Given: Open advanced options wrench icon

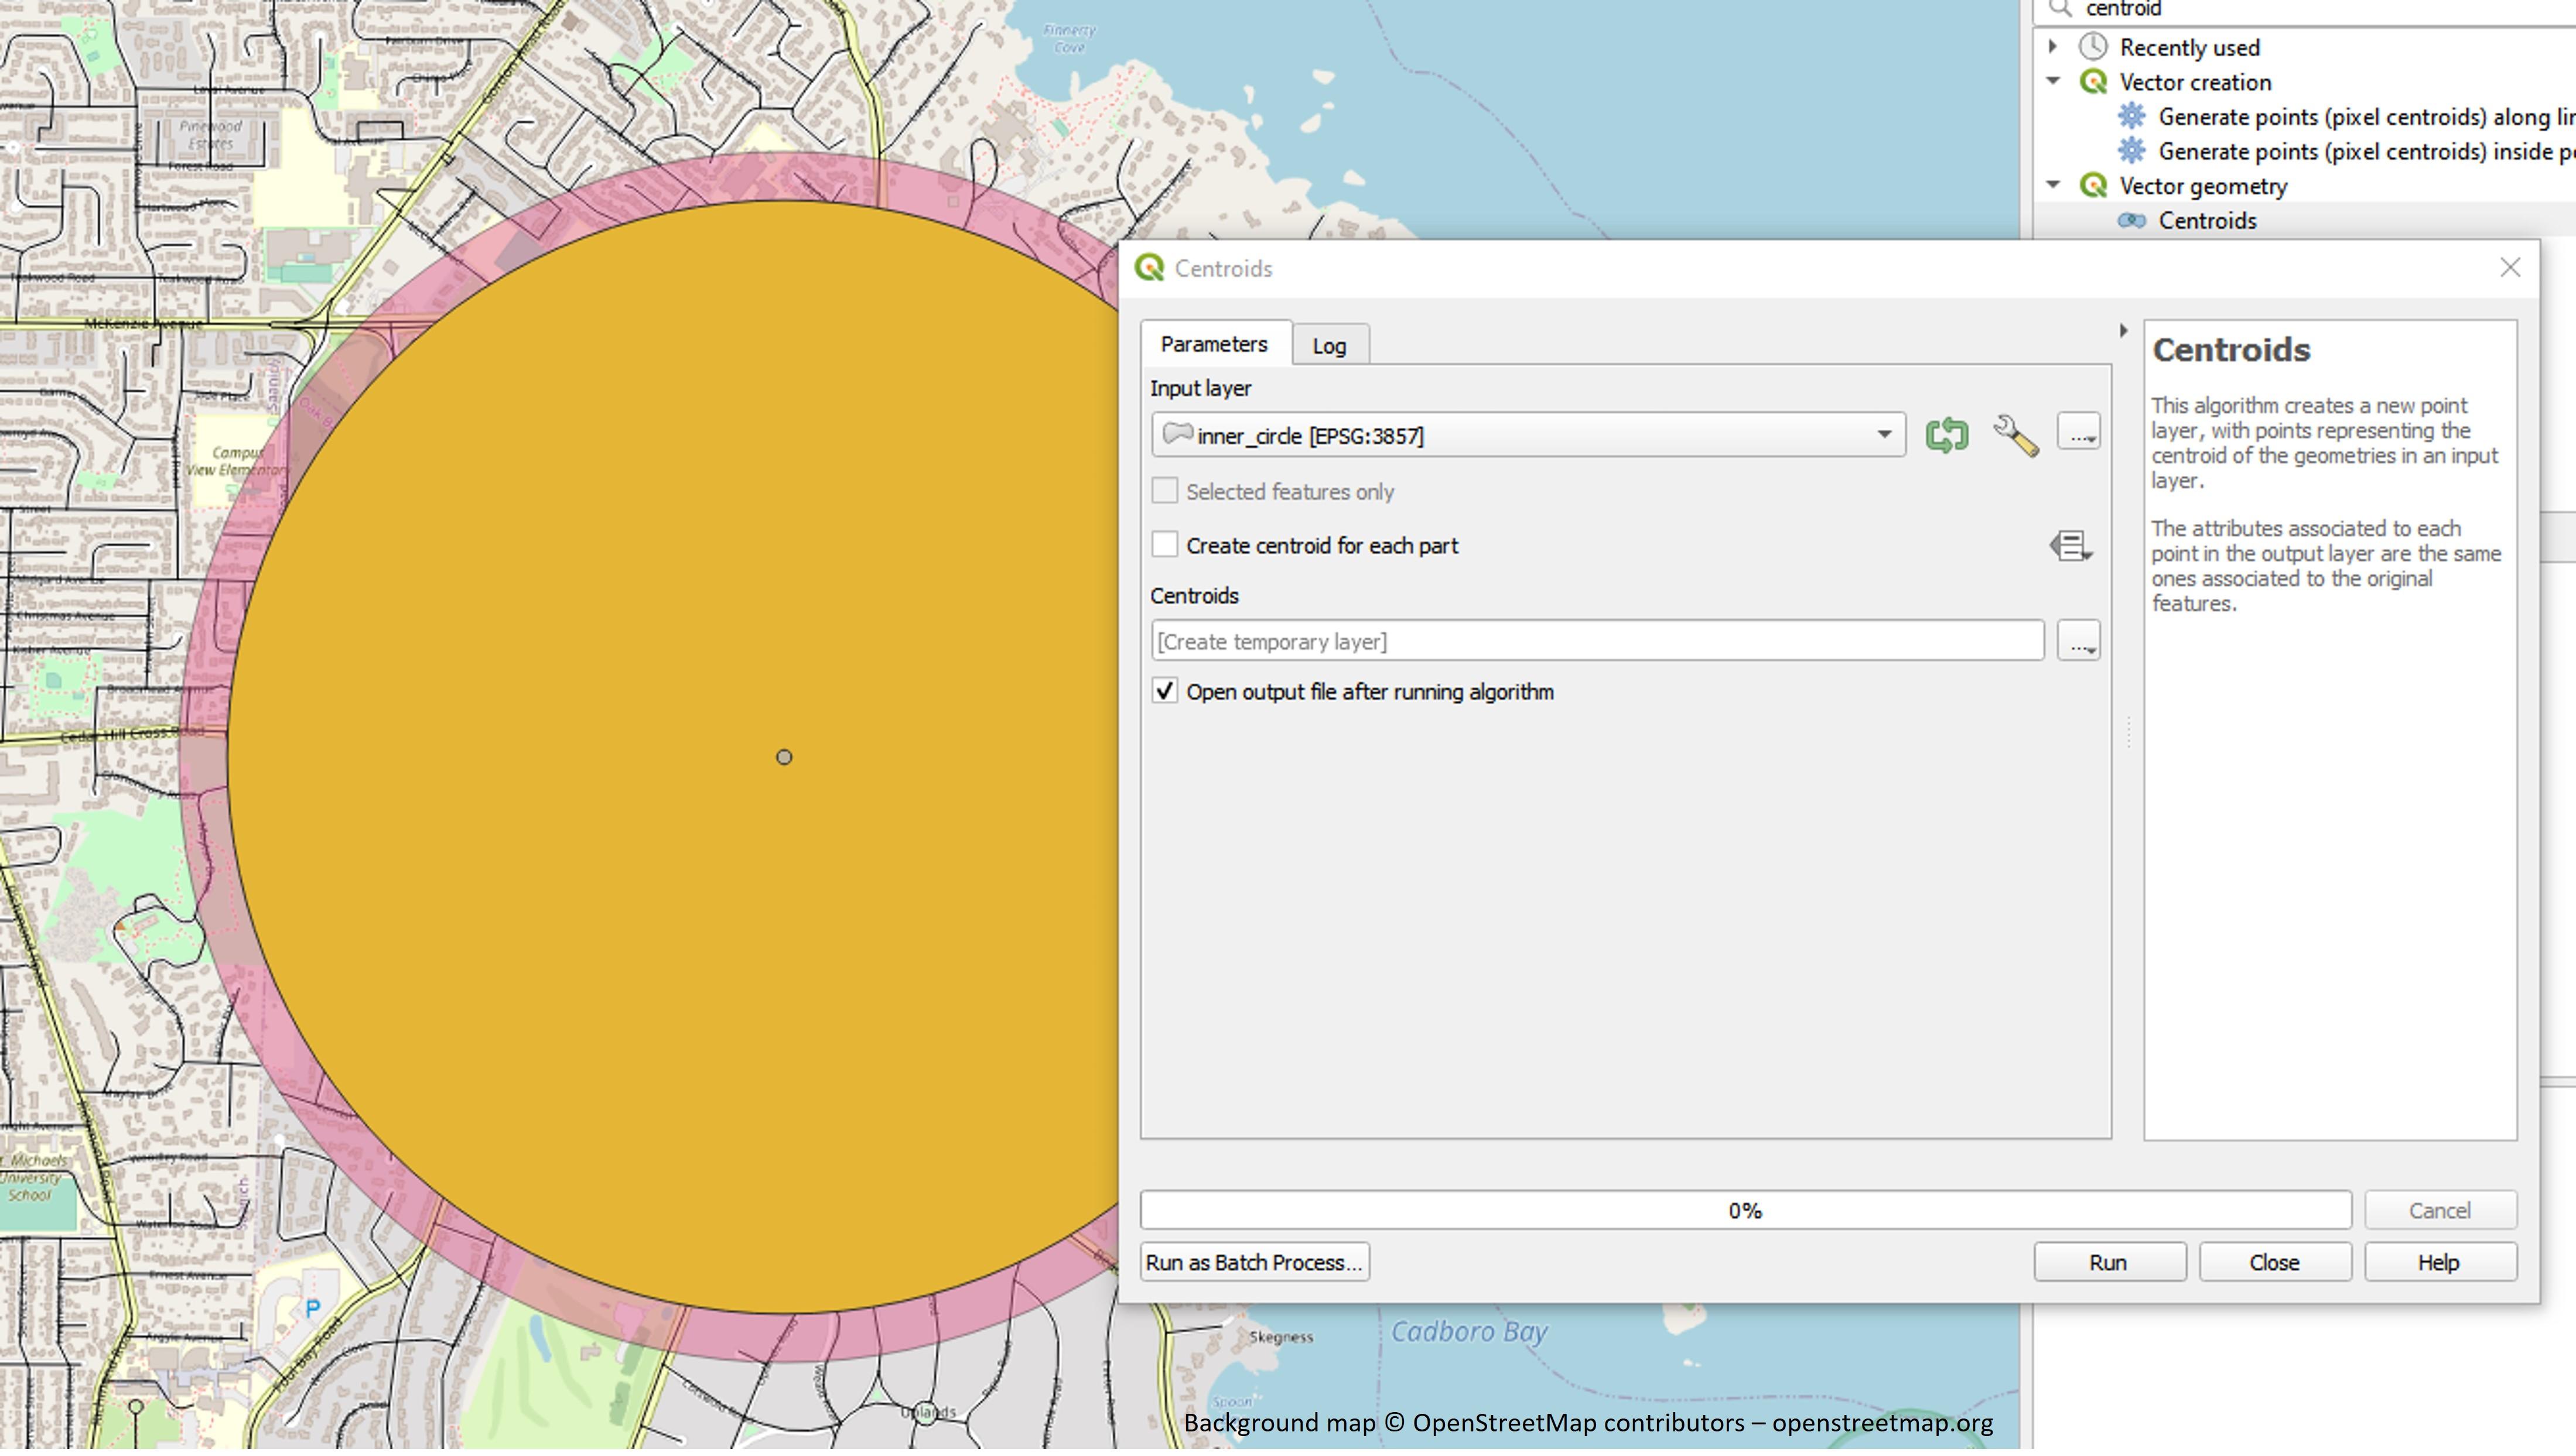Looking at the screenshot, I should point(2015,436).
